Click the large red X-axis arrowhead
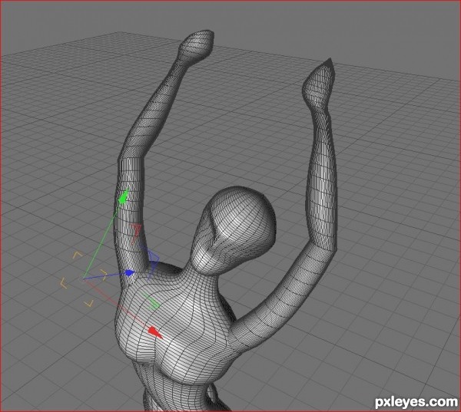This screenshot has width=461, height=412. pyautogui.click(x=154, y=332)
